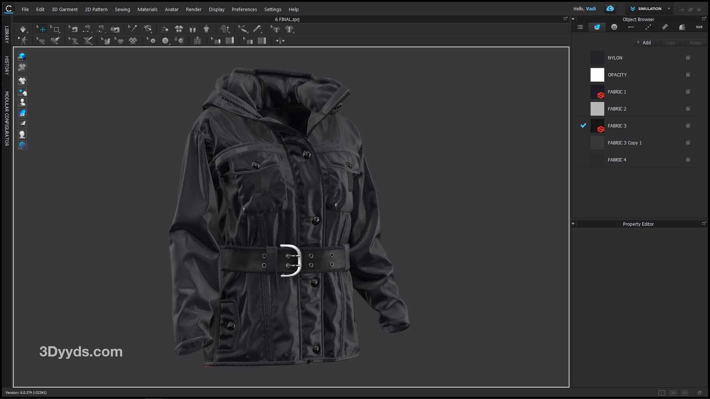Click the Add button to add fabric

pos(643,43)
